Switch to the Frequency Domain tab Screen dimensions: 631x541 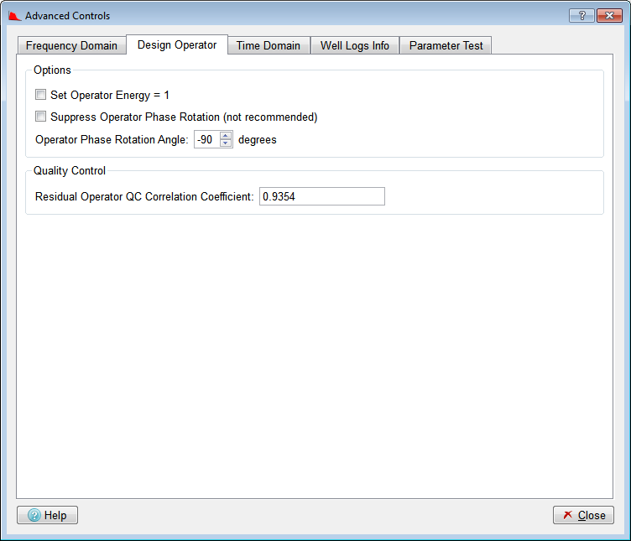click(x=71, y=45)
